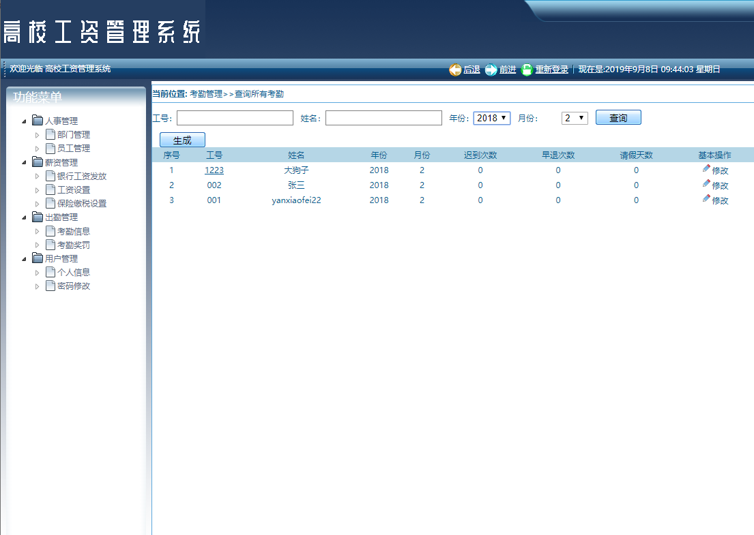The image size is (754, 535).
Task: Open the 月份 month dropdown showing 2
Action: coord(575,117)
